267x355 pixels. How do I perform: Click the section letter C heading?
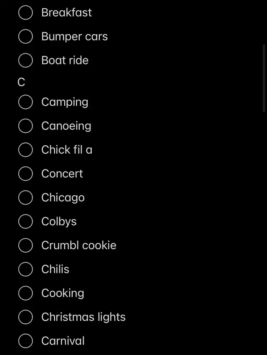tap(21, 83)
